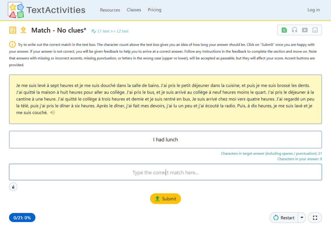The height and width of the screenshot is (227, 331).
Task: Select the green text document mode icon
Action: click(x=284, y=30)
